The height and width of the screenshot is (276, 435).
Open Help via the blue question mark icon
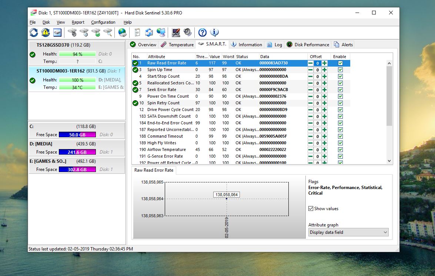click(202, 33)
